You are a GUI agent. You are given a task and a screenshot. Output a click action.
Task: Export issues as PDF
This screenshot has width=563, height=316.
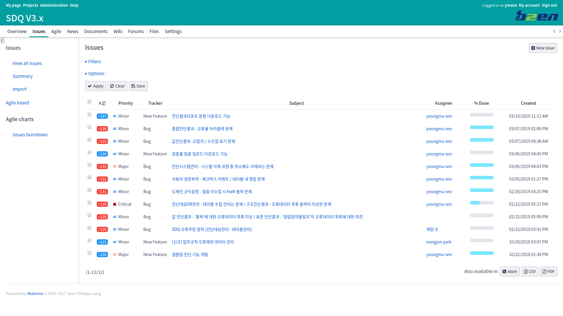pyautogui.click(x=548, y=272)
